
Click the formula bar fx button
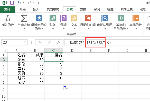pyautogui.click(x=59, y=42)
